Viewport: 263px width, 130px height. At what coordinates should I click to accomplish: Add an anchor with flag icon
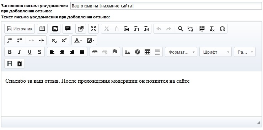coord(115,52)
